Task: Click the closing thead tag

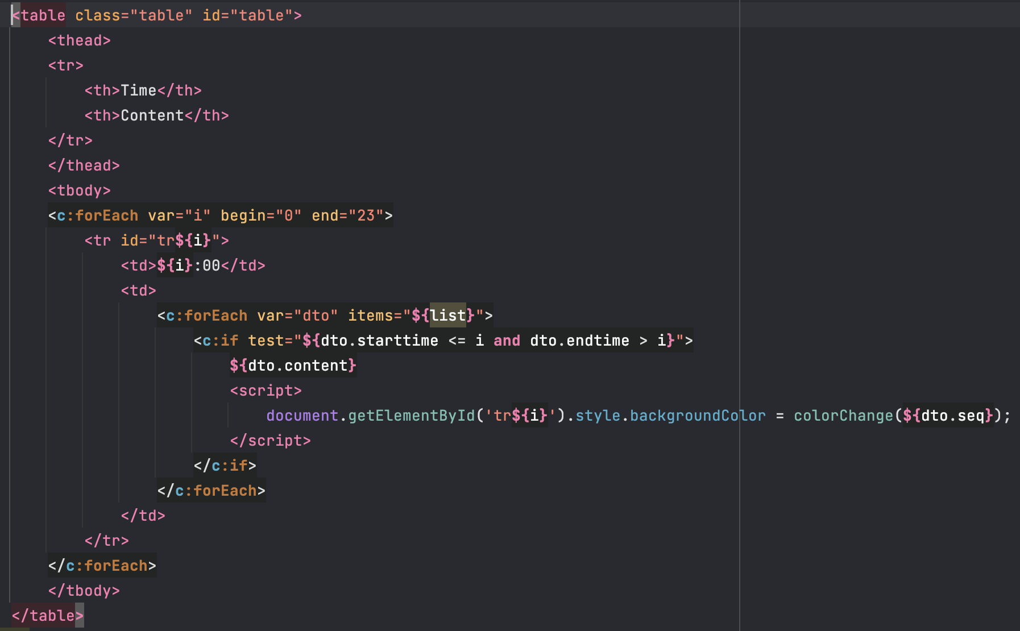Action: (x=84, y=165)
